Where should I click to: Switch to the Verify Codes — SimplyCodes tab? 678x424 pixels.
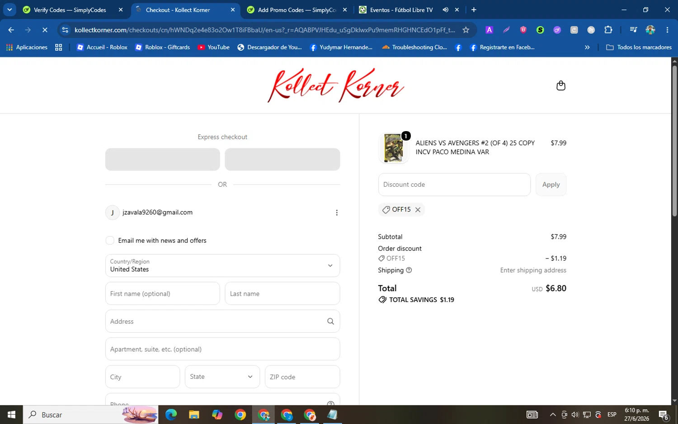pyautogui.click(x=70, y=9)
